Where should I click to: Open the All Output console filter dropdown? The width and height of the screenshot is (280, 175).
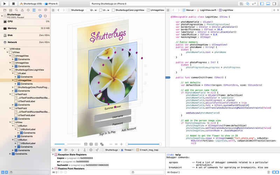(x=174, y=172)
